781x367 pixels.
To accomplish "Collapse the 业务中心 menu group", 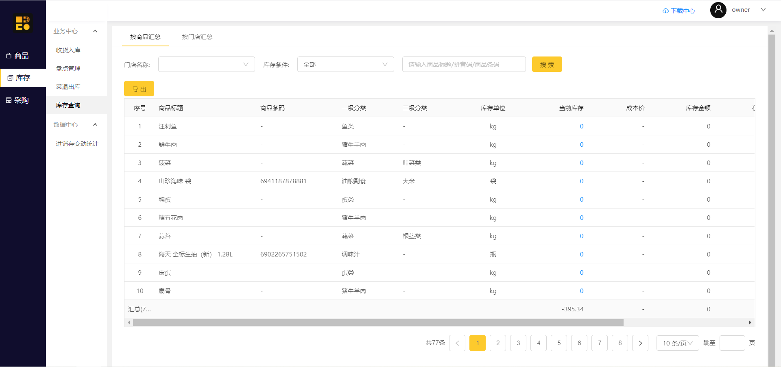I will pyautogui.click(x=95, y=31).
